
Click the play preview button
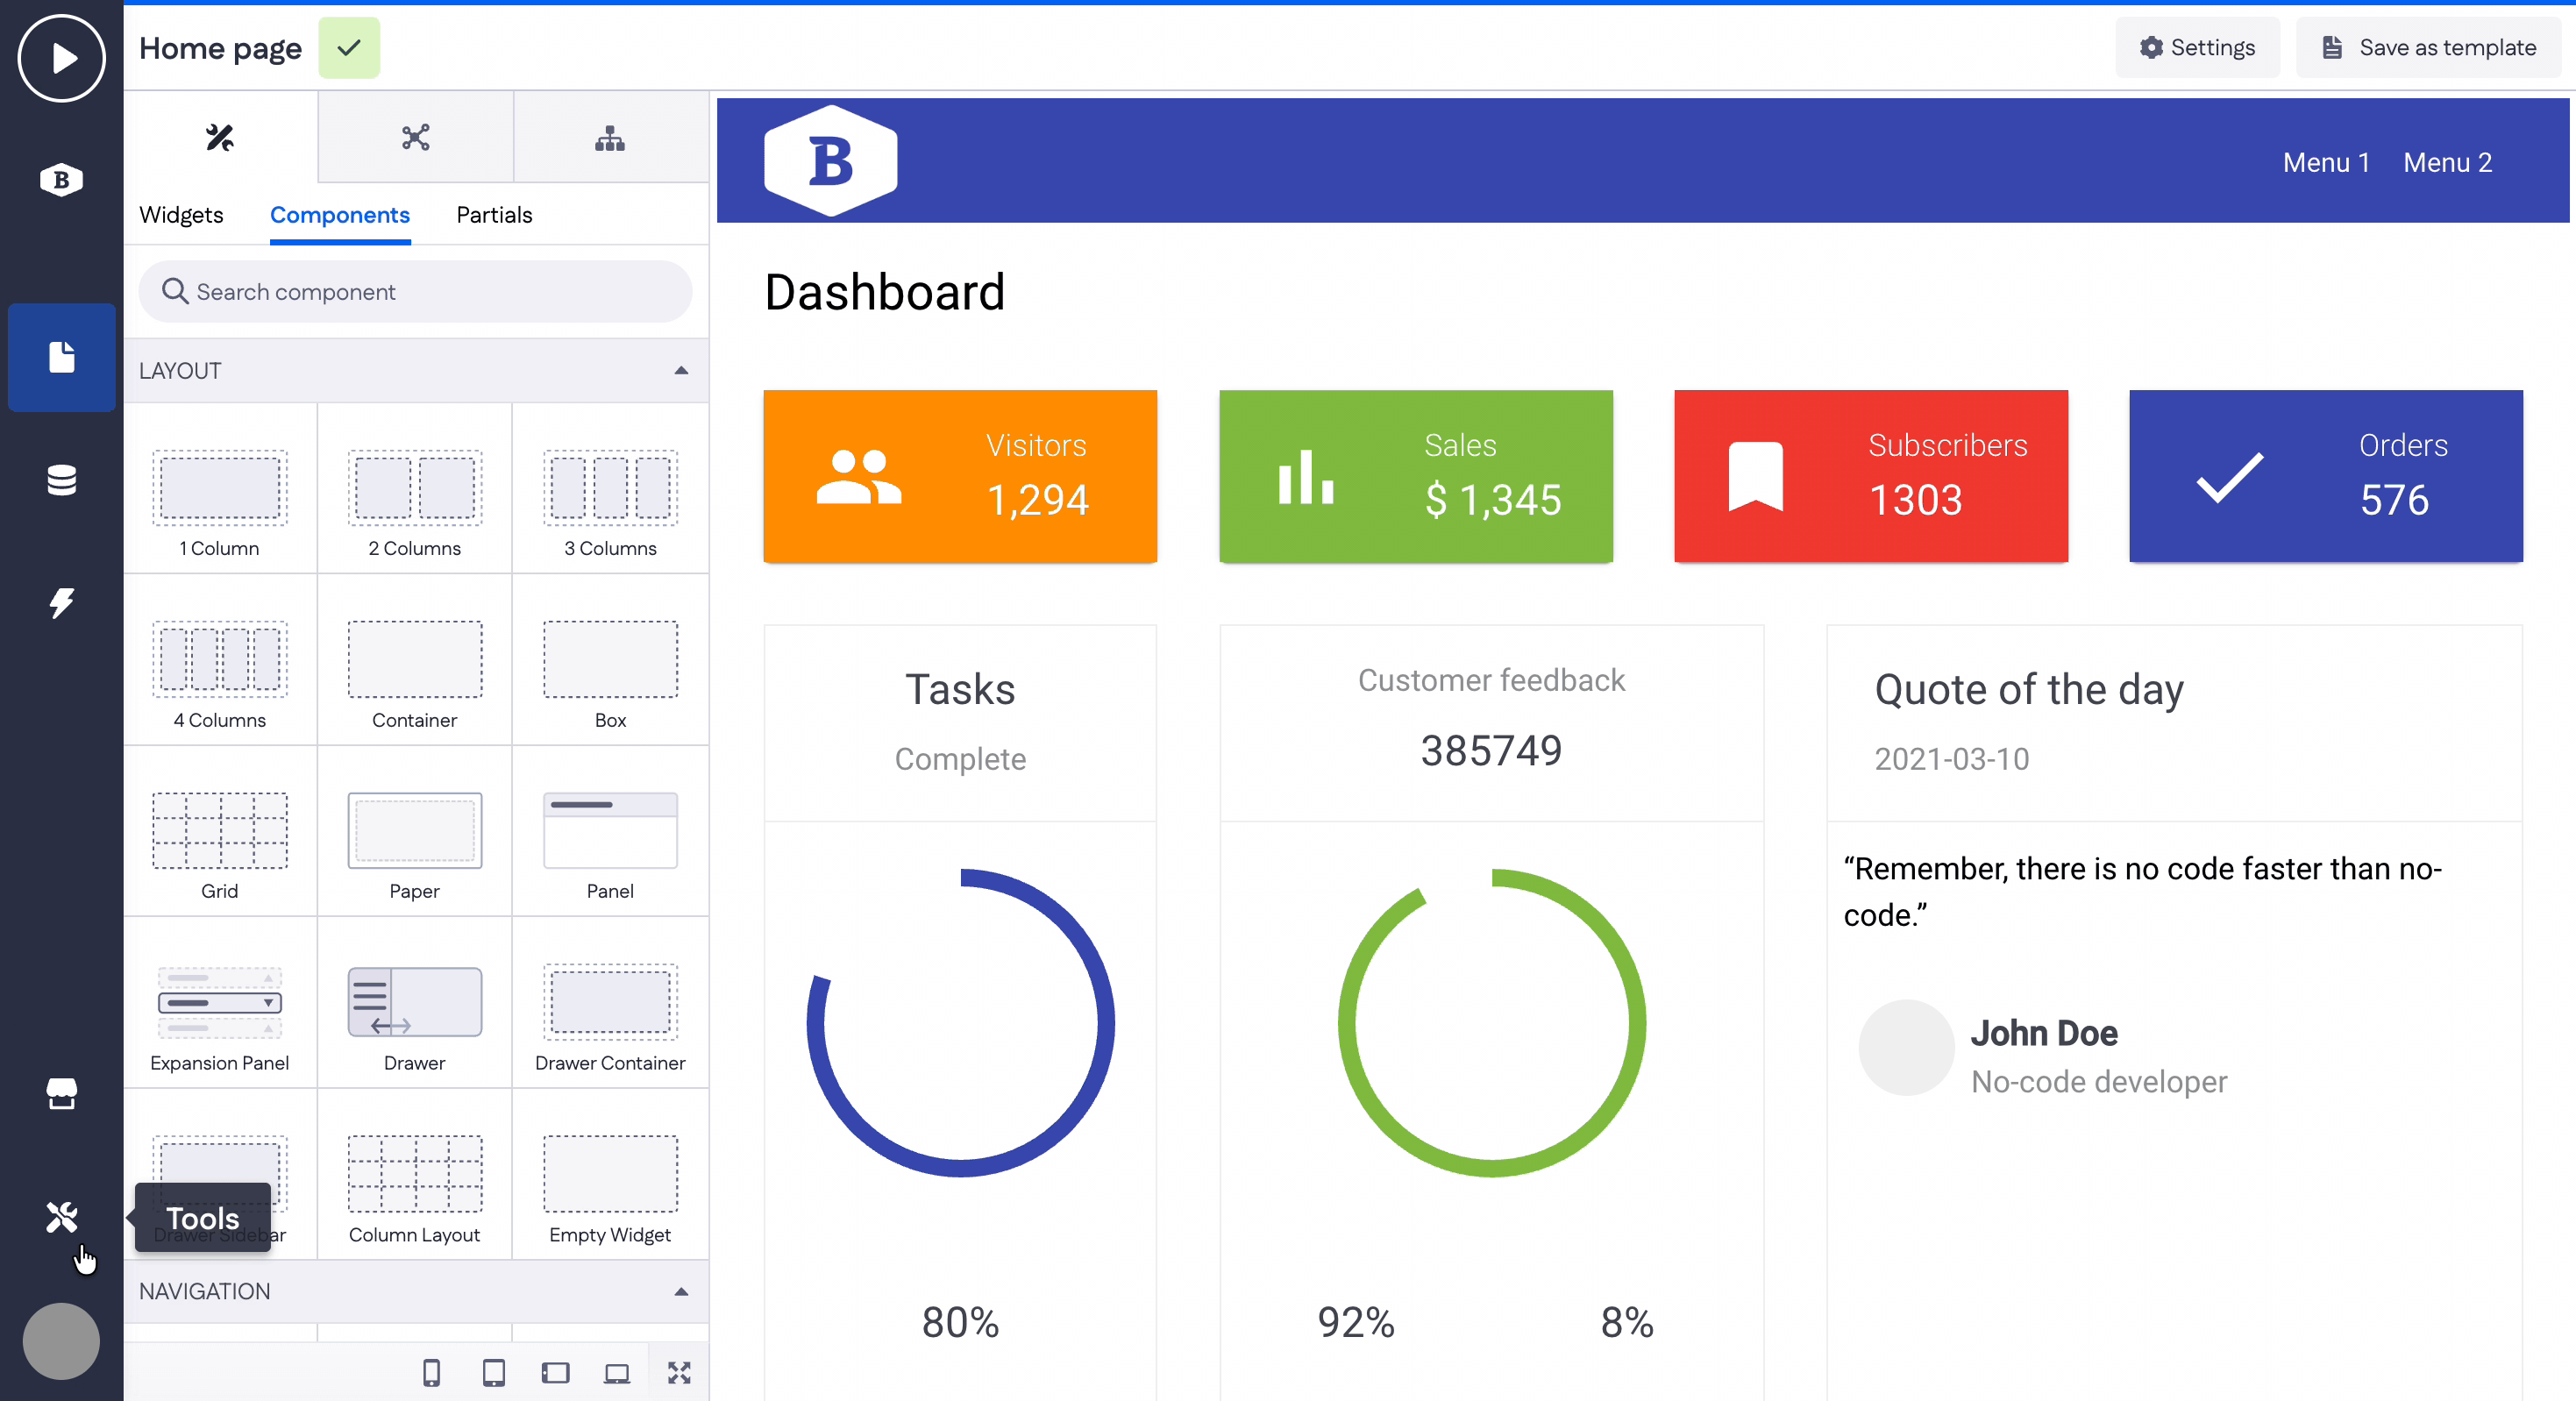point(61,58)
